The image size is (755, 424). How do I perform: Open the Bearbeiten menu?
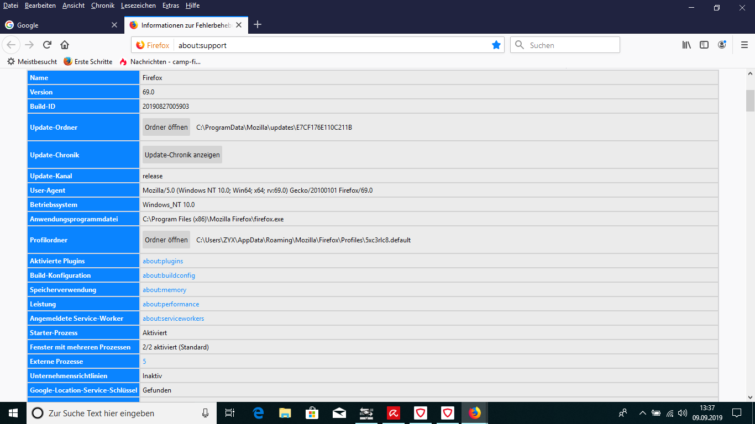point(40,6)
